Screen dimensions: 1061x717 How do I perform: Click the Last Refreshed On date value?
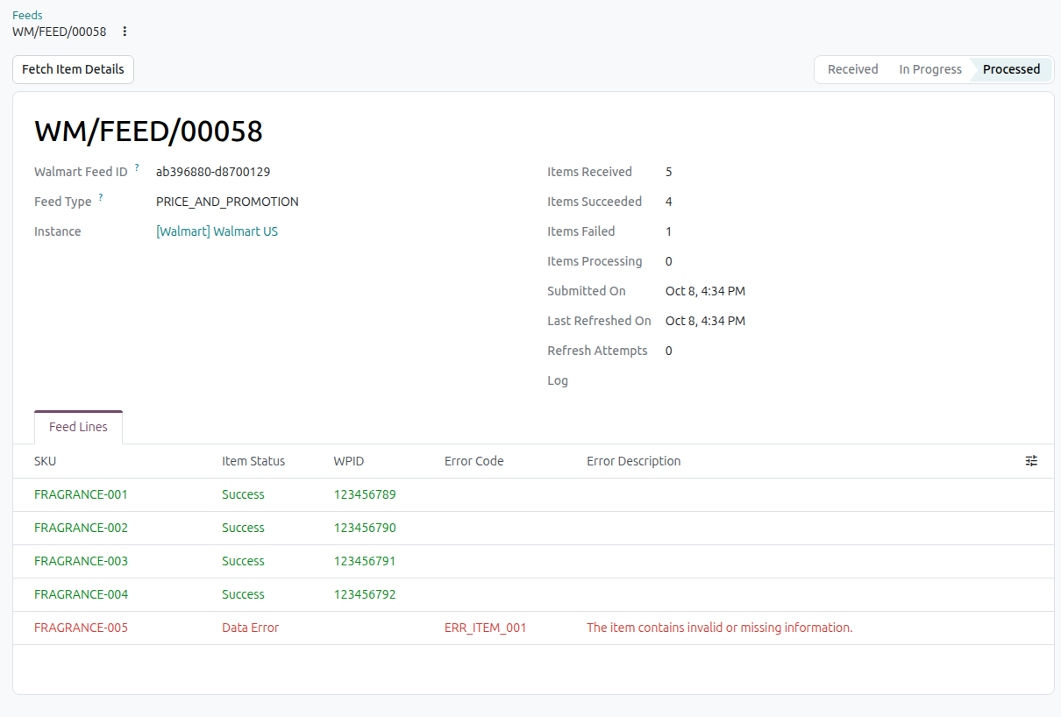(705, 321)
